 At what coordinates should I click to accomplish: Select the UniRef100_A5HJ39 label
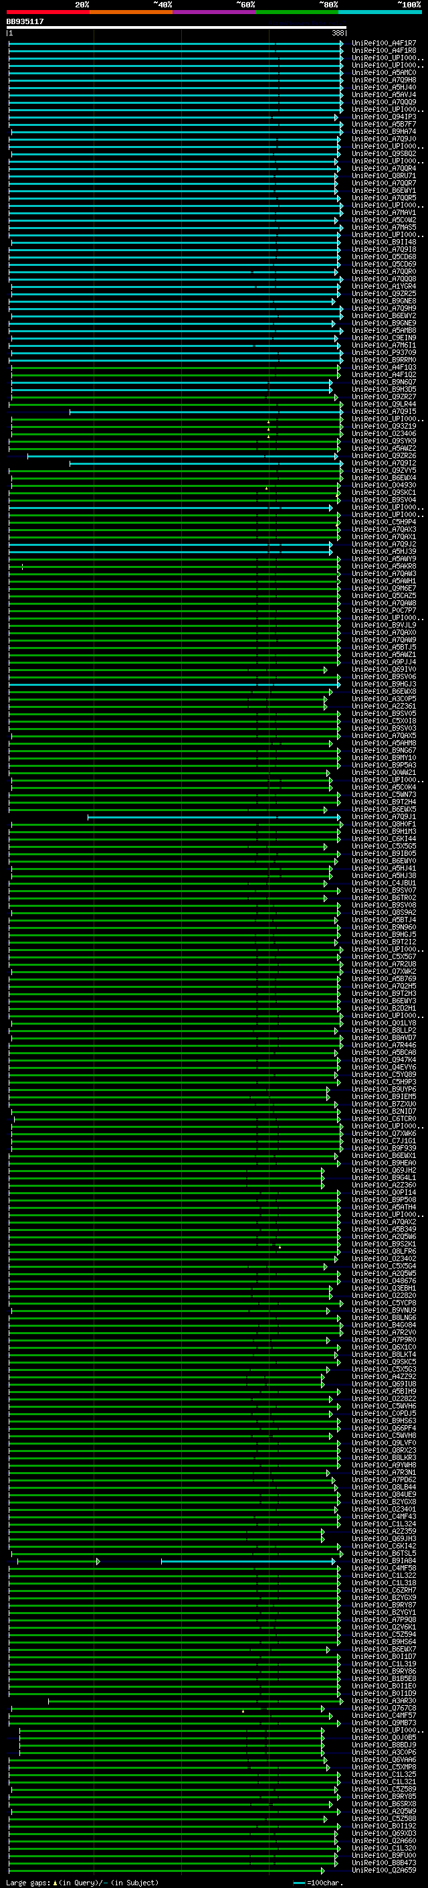[384, 551]
